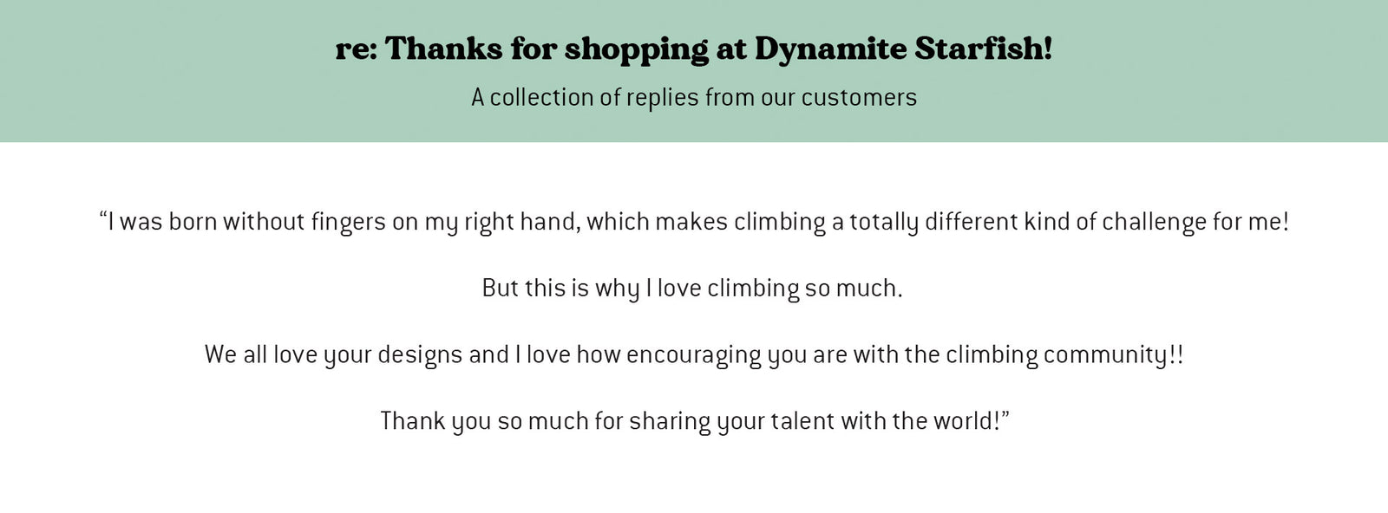Click the word "customers" in the subtitle
This screenshot has height=513, width=1388.
pyautogui.click(x=858, y=97)
